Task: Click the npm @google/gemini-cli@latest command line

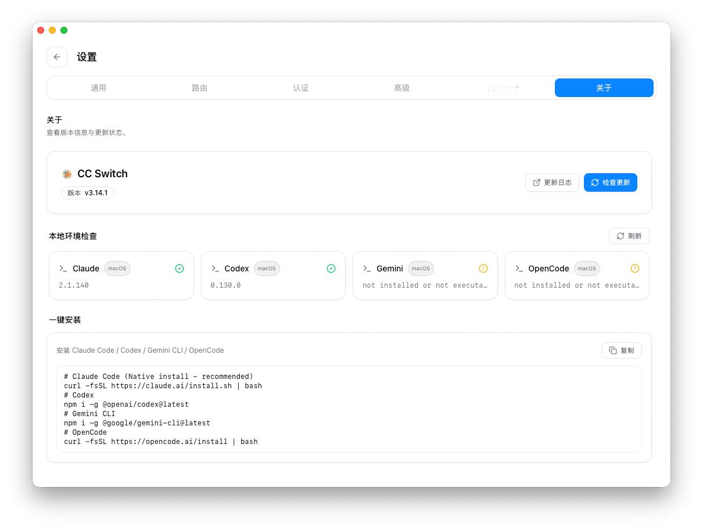Action: pos(137,423)
